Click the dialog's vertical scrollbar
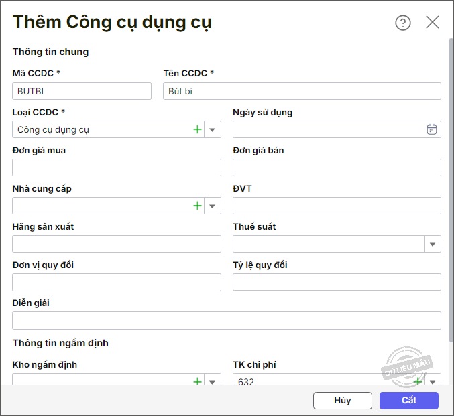 [451, 188]
